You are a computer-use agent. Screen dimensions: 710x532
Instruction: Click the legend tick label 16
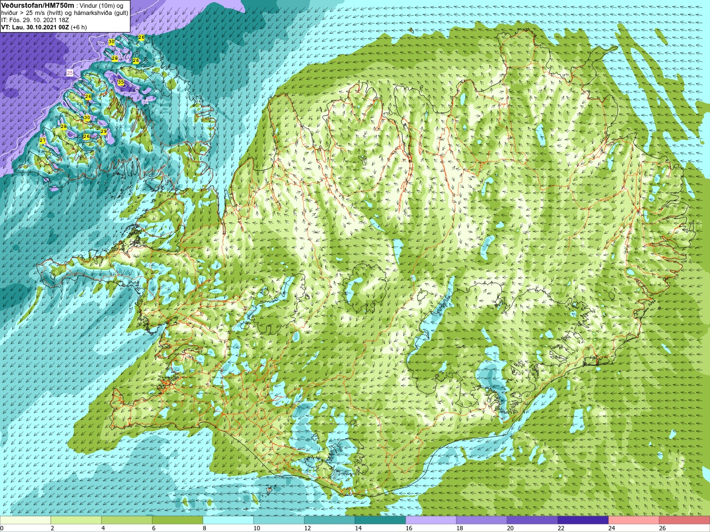(409, 529)
